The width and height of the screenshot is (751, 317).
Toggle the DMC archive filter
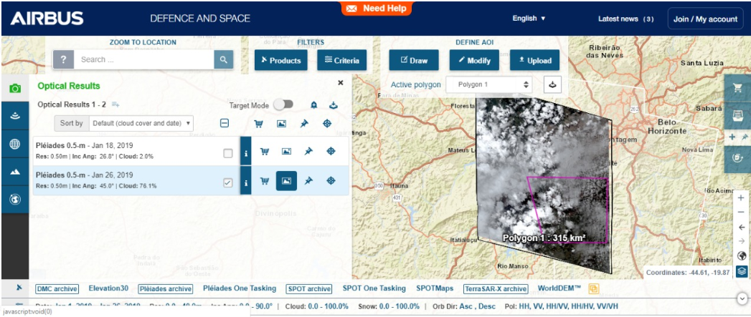pyautogui.click(x=57, y=289)
